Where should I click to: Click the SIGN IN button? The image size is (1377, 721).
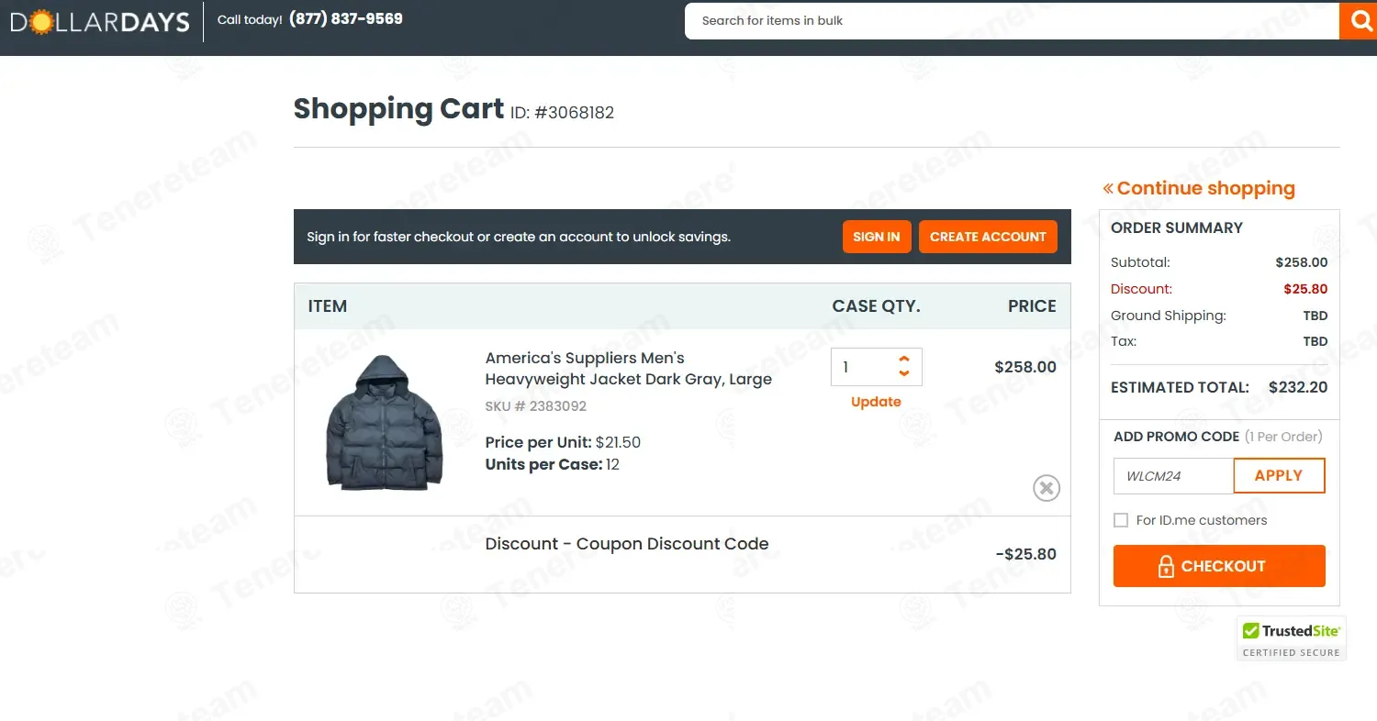pos(877,237)
